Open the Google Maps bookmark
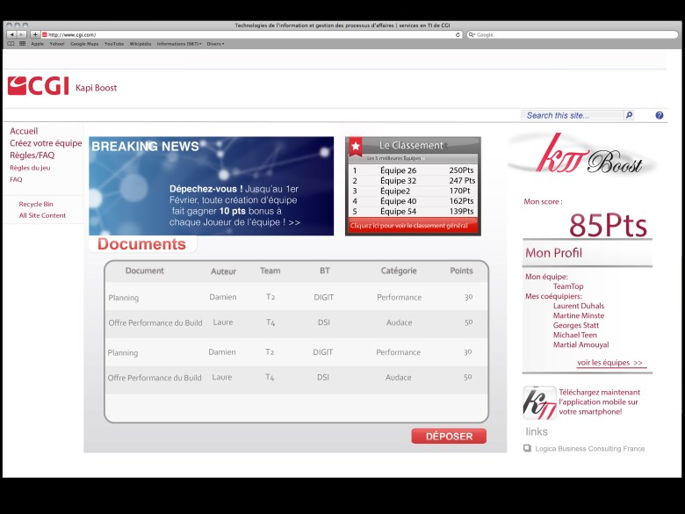Viewport: 685px width, 514px height. tap(84, 44)
